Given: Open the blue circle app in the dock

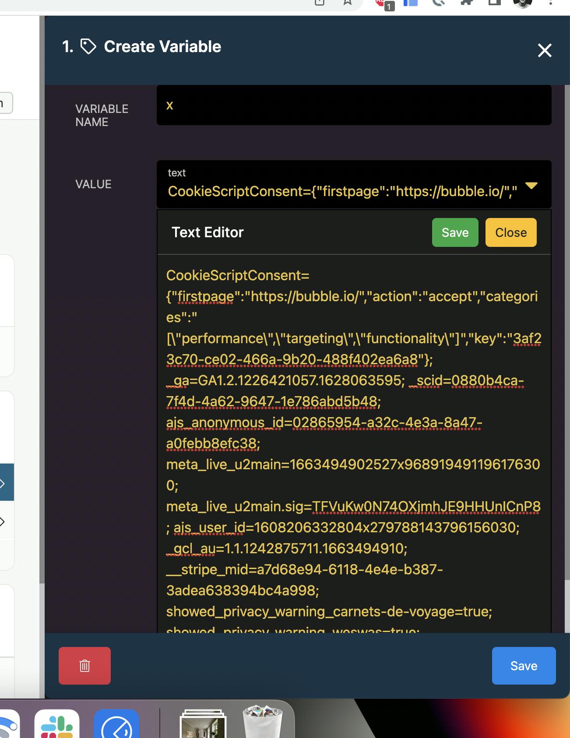Looking at the screenshot, I should point(116,724).
